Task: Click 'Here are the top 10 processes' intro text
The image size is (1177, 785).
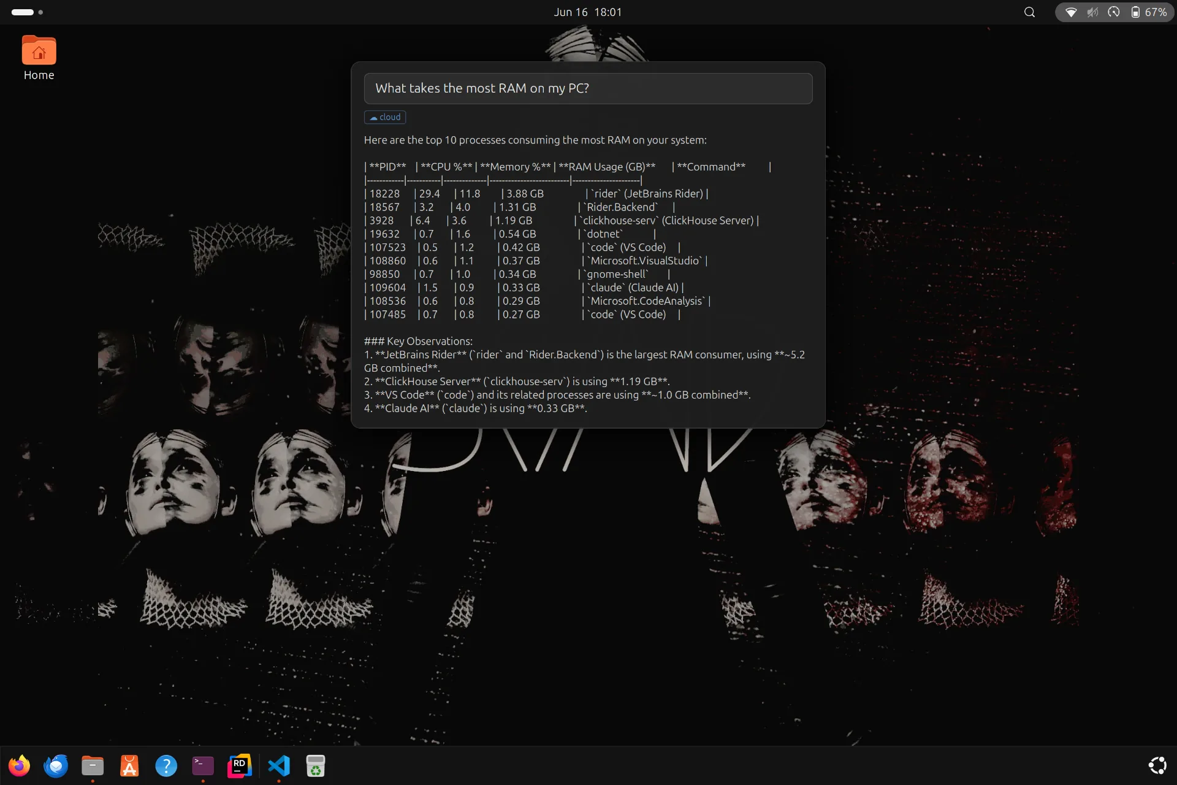Action: [535, 140]
